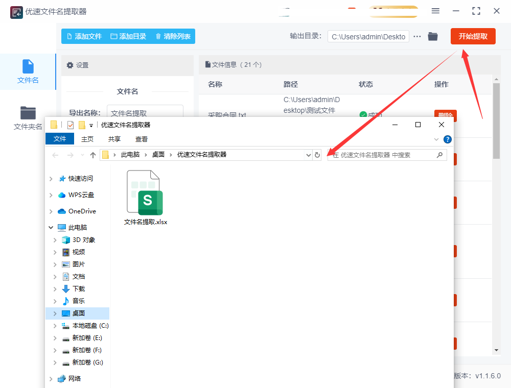The image size is (511, 388).
Task: Open the output folder icon
Action: (x=433, y=36)
